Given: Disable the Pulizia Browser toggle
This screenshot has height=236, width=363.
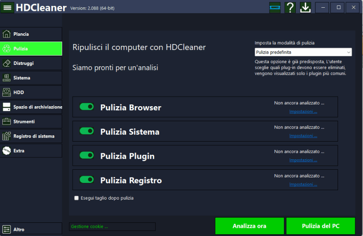Looking at the screenshot, I should (87, 107).
